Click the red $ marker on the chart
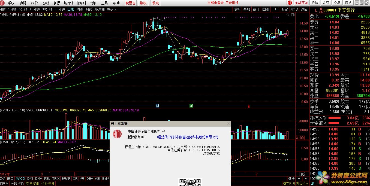Viewport: 370px width, 186px height. (x=248, y=106)
